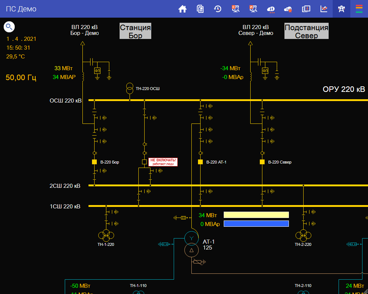Click the yellow МВт power bar

click(256, 215)
